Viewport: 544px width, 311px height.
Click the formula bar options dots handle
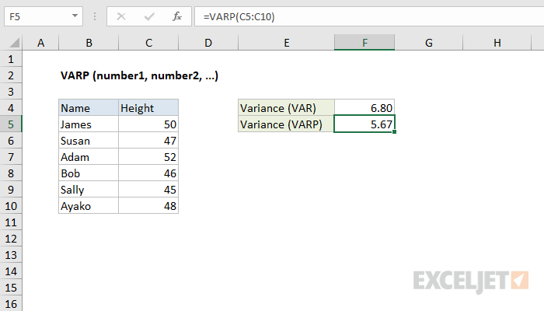(95, 16)
